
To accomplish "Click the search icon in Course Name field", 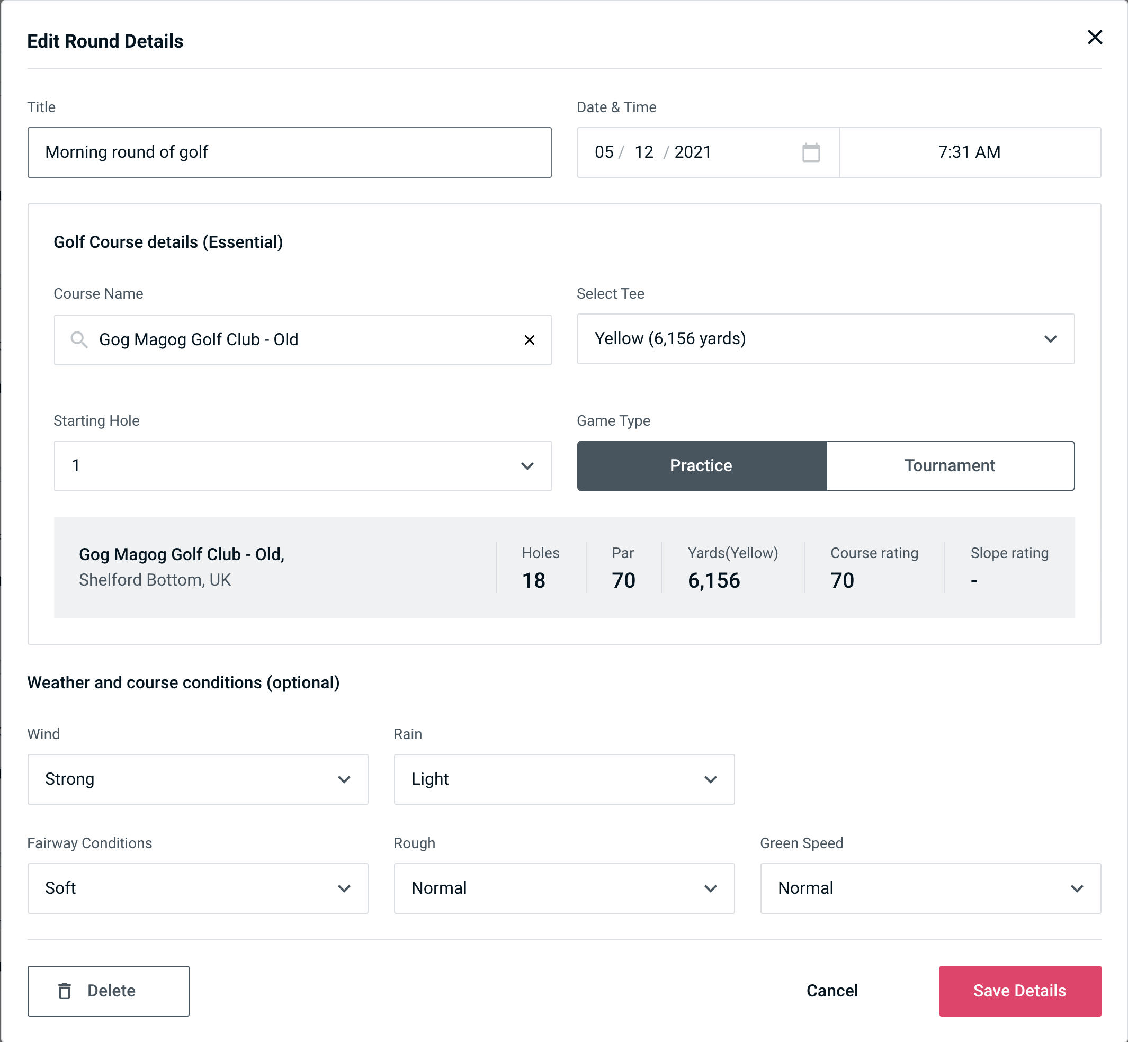I will [78, 339].
